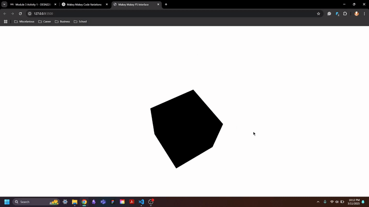Minimize the Chrome window

[344, 5]
